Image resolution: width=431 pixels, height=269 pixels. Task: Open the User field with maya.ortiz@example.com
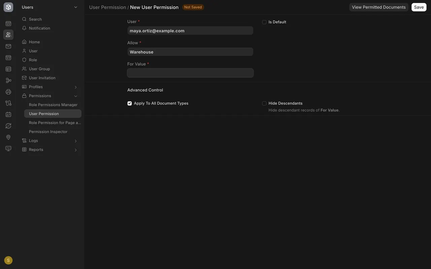(190, 31)
